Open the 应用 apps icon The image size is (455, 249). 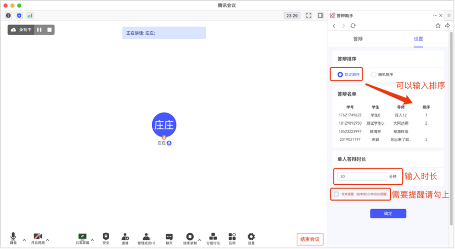click(232, 237)
